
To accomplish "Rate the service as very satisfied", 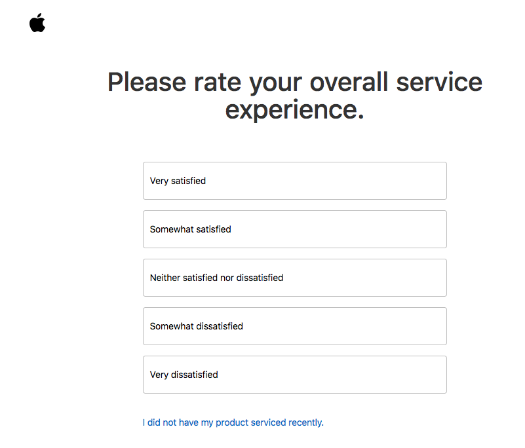I will 295,181.
